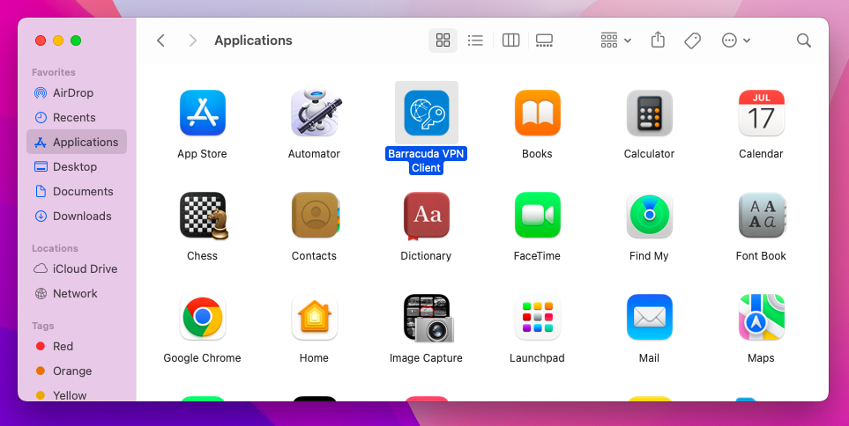Click the Find My name label
This screenshot has height=426, width=849.
click(x=649, y=256)
